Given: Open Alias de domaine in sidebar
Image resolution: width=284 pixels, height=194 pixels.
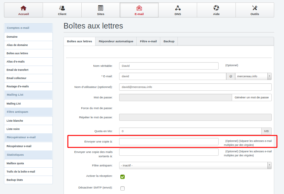Looking at the screenshot, I should [17, 45].
